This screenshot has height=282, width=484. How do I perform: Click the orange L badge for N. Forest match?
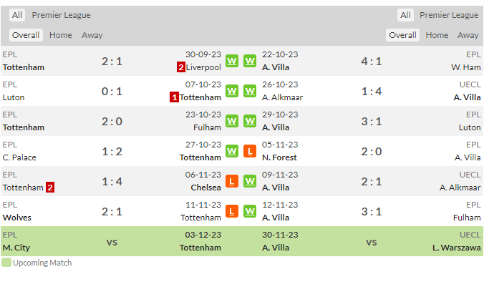point(250,151)
